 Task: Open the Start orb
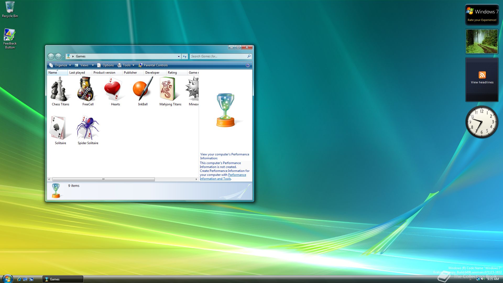click(8, 279)
